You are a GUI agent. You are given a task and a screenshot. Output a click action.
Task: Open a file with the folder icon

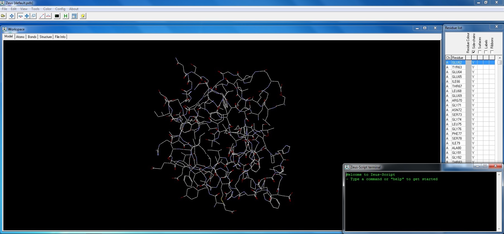[x=3, y=16]
